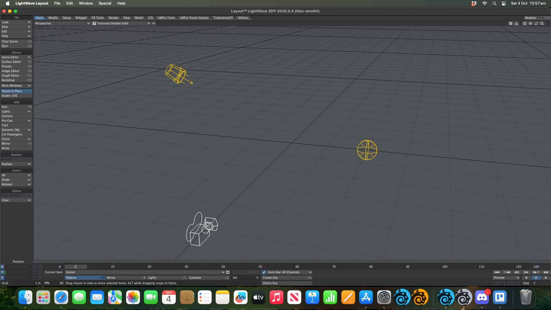Toggle the X axis channel button
This screenshot has width=551, height=310.
click(2, 267)
